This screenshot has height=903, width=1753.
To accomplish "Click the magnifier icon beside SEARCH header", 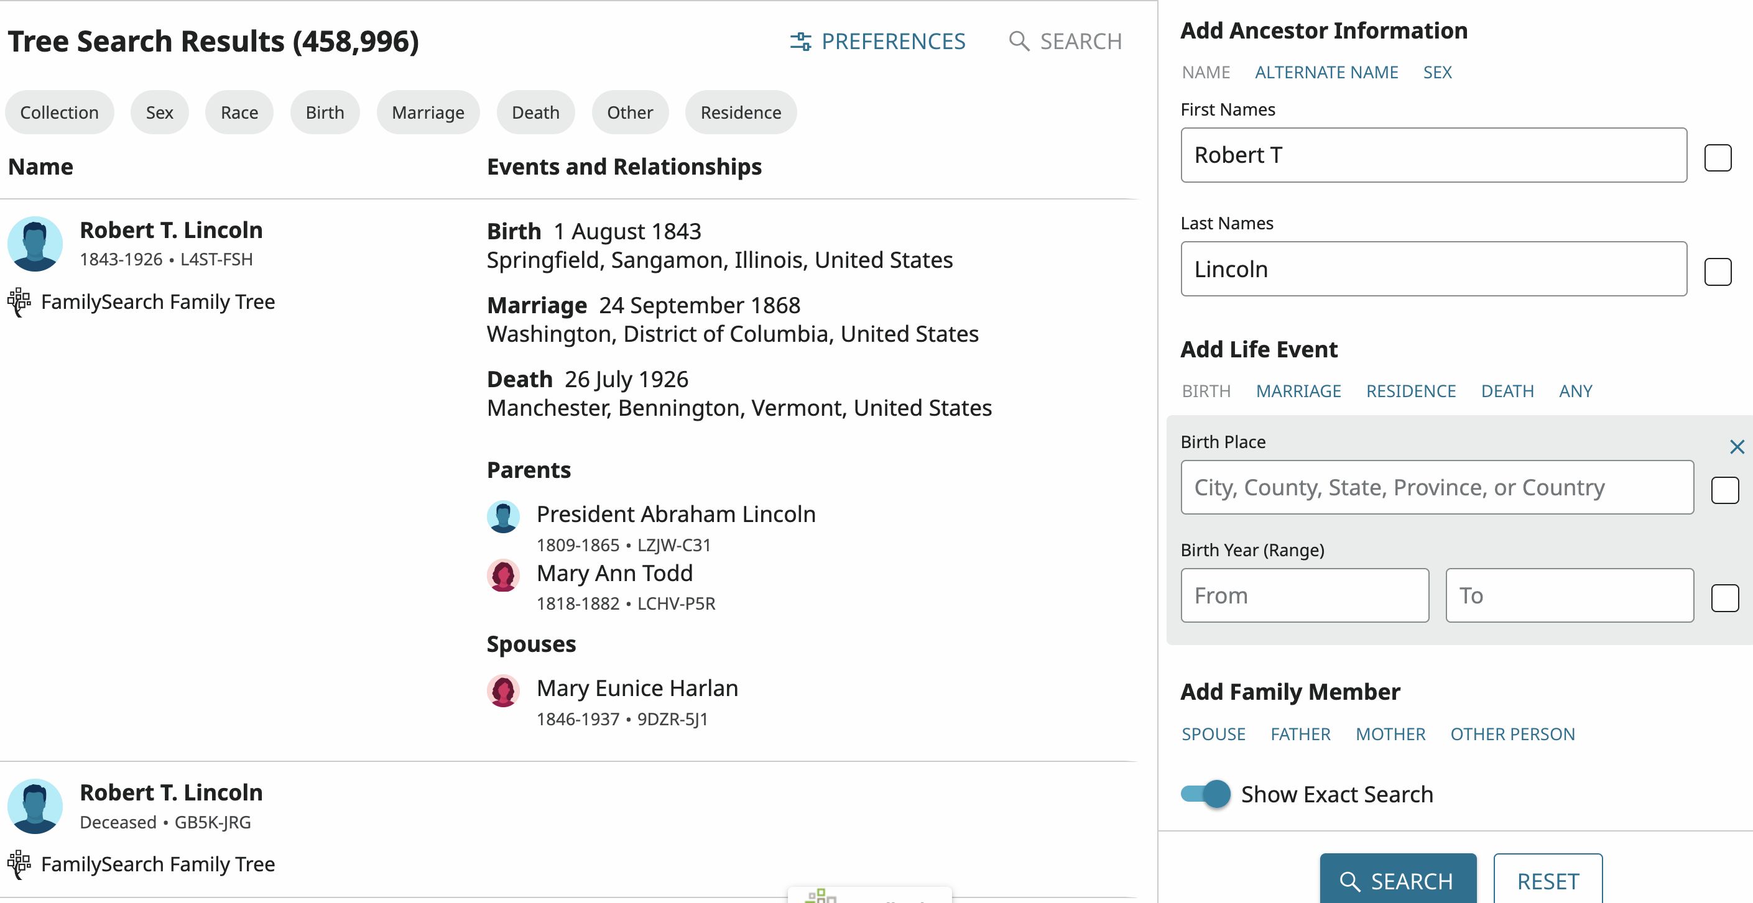I will point(1019,42).
